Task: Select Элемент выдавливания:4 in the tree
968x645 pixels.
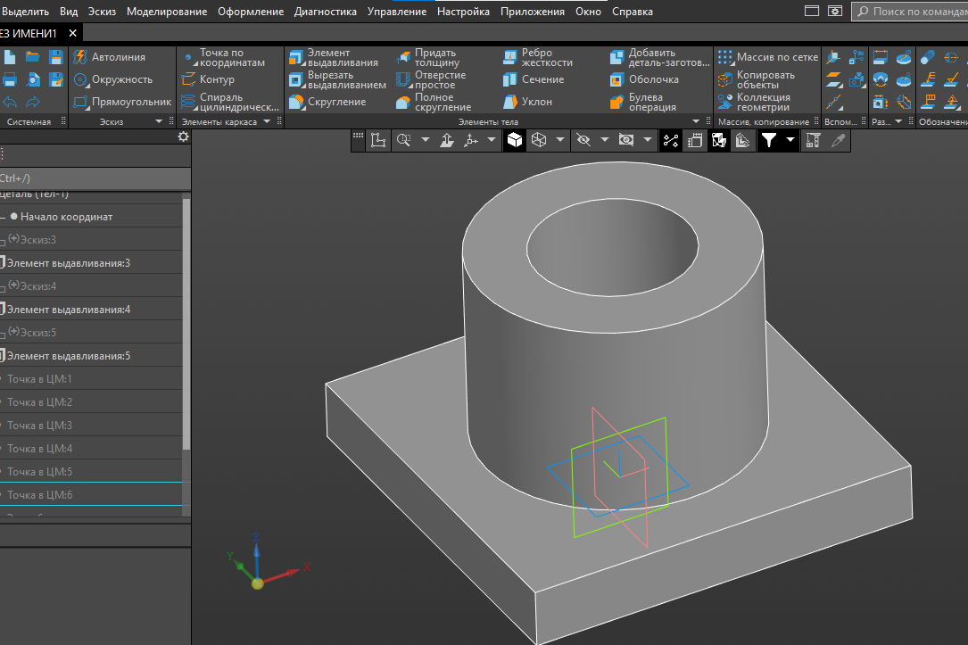Action: (69, 310)
